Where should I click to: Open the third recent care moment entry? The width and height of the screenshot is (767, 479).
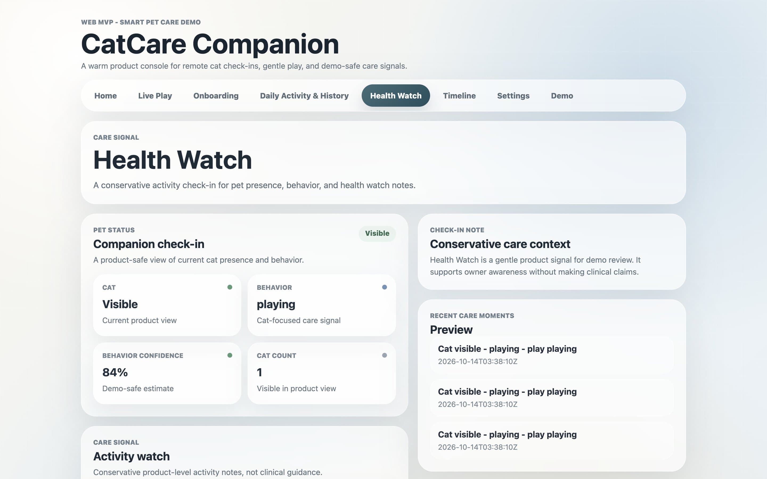[552, 440]
